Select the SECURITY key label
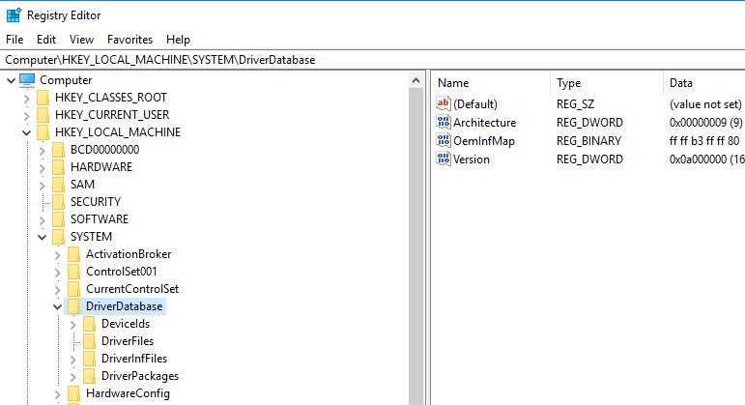This screenshot has width=745, height=405. pos(96,202)
